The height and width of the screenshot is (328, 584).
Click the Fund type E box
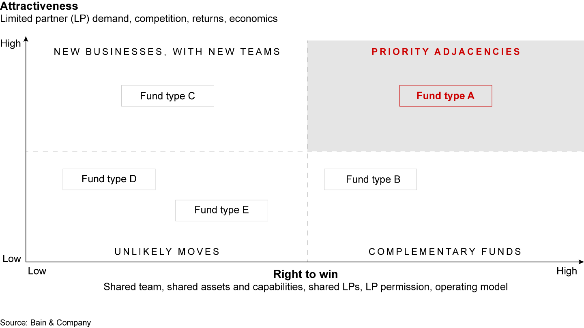221,210
